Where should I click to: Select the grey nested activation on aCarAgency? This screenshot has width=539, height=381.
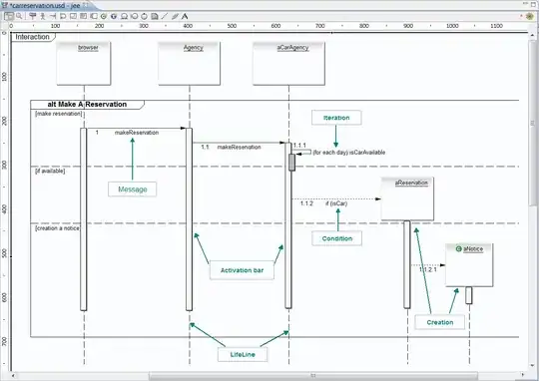click(x=291, y=163)
